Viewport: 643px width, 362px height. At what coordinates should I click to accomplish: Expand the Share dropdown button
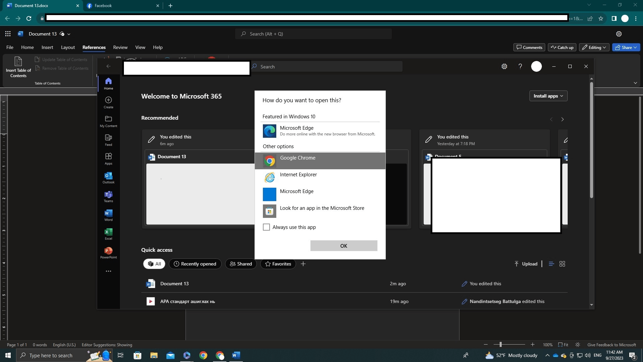click(x=626, y=47)
